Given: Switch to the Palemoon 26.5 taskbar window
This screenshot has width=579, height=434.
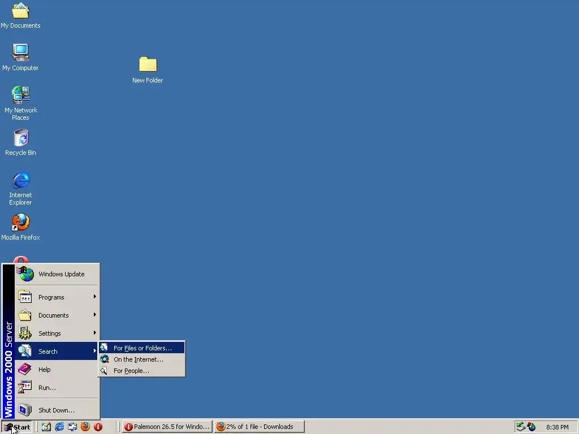Looking at the screenshot, I should [x=167, y=427].
